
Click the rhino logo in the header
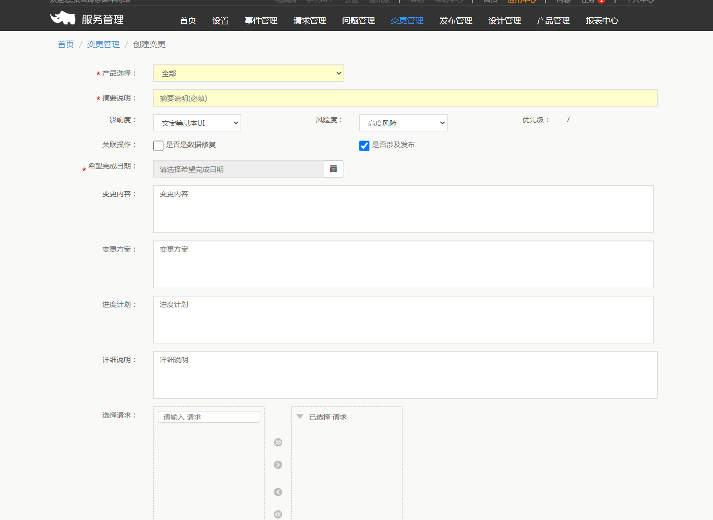pyautogui.click(x=63, y=18)
